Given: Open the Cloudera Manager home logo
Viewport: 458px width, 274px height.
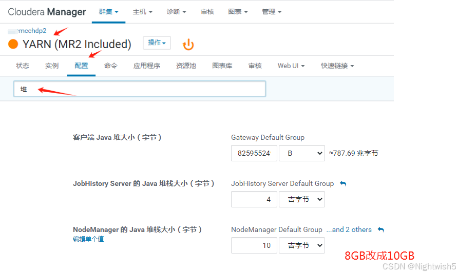Looking at the screenshot, I should coord(47,12).
